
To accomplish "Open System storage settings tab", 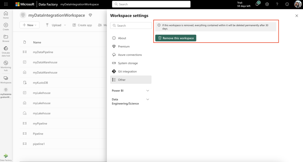I will 131,63.
